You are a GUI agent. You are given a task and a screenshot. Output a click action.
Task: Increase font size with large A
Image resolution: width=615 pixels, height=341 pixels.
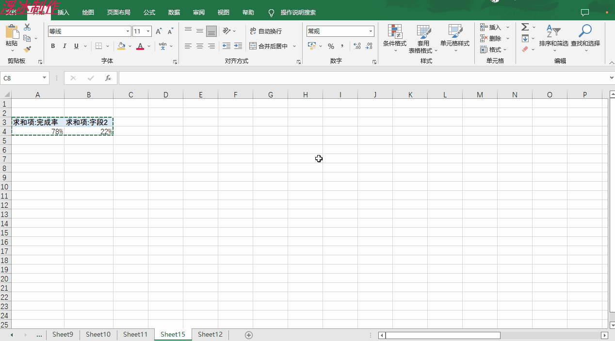click(159, 31)
